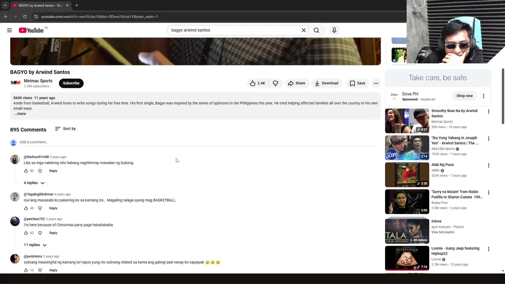The image size is (505, 284).
Task: View site information icon in address bar
Action: click(36, 17)
